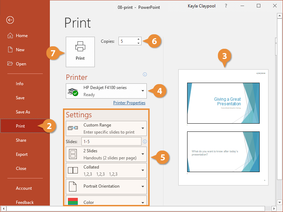The width and height of the screenshot is (283, 212).
Task: Click Save in the sidebar
Action: pos(20,98)
